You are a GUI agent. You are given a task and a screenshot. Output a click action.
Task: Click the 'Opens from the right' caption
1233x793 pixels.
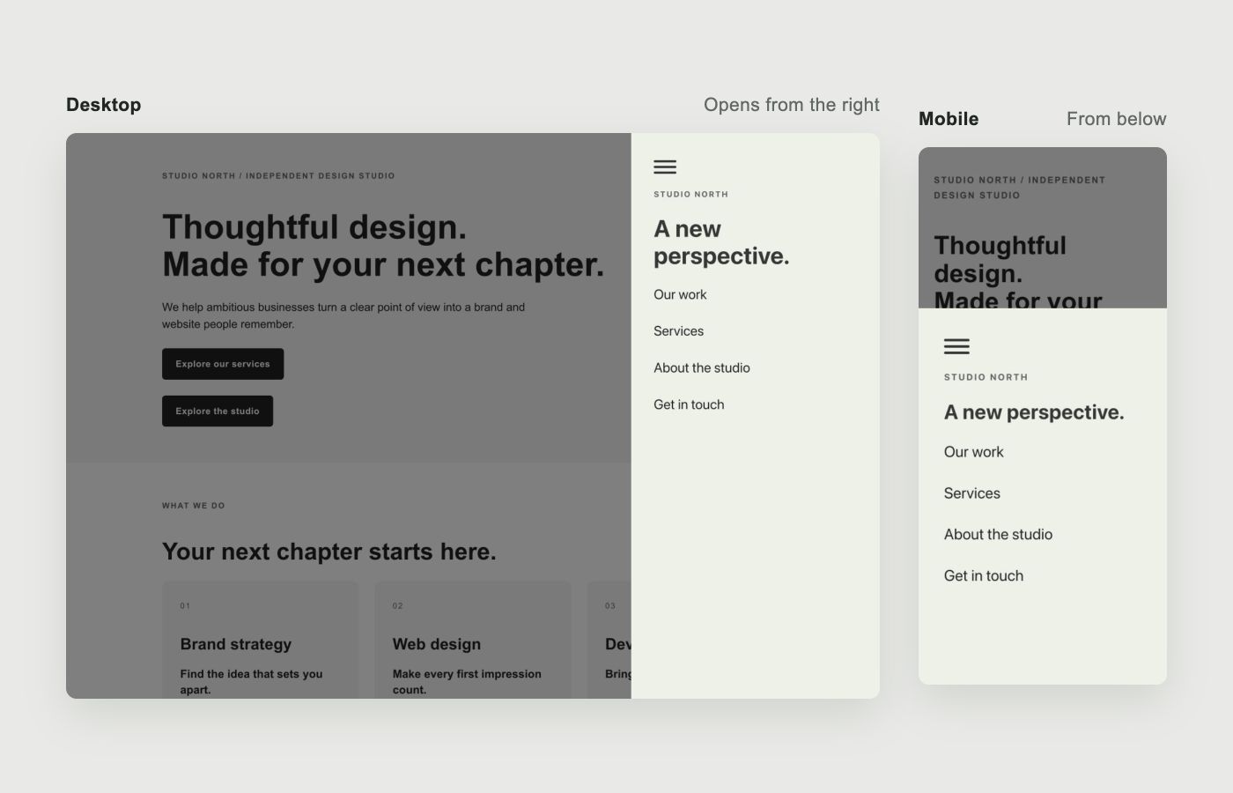792,105
